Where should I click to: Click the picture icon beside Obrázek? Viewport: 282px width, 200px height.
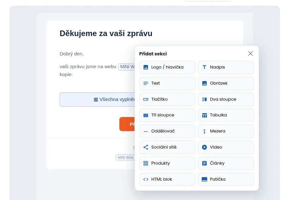[x=204, y=83]
